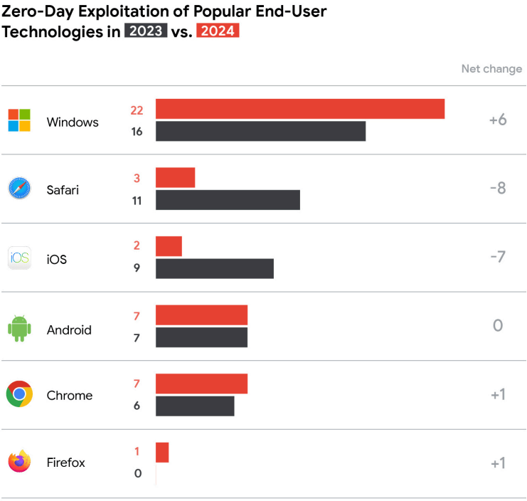527x501 pixels.
Task: Select the 2023 dark legend badge
Action: click(x=146, y=31)
